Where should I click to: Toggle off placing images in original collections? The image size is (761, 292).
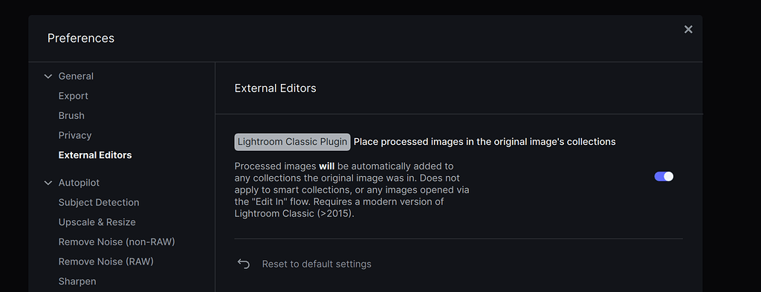[664, 177]
